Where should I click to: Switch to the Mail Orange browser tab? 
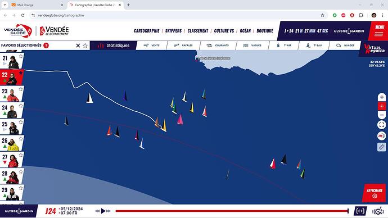(37, 5)
